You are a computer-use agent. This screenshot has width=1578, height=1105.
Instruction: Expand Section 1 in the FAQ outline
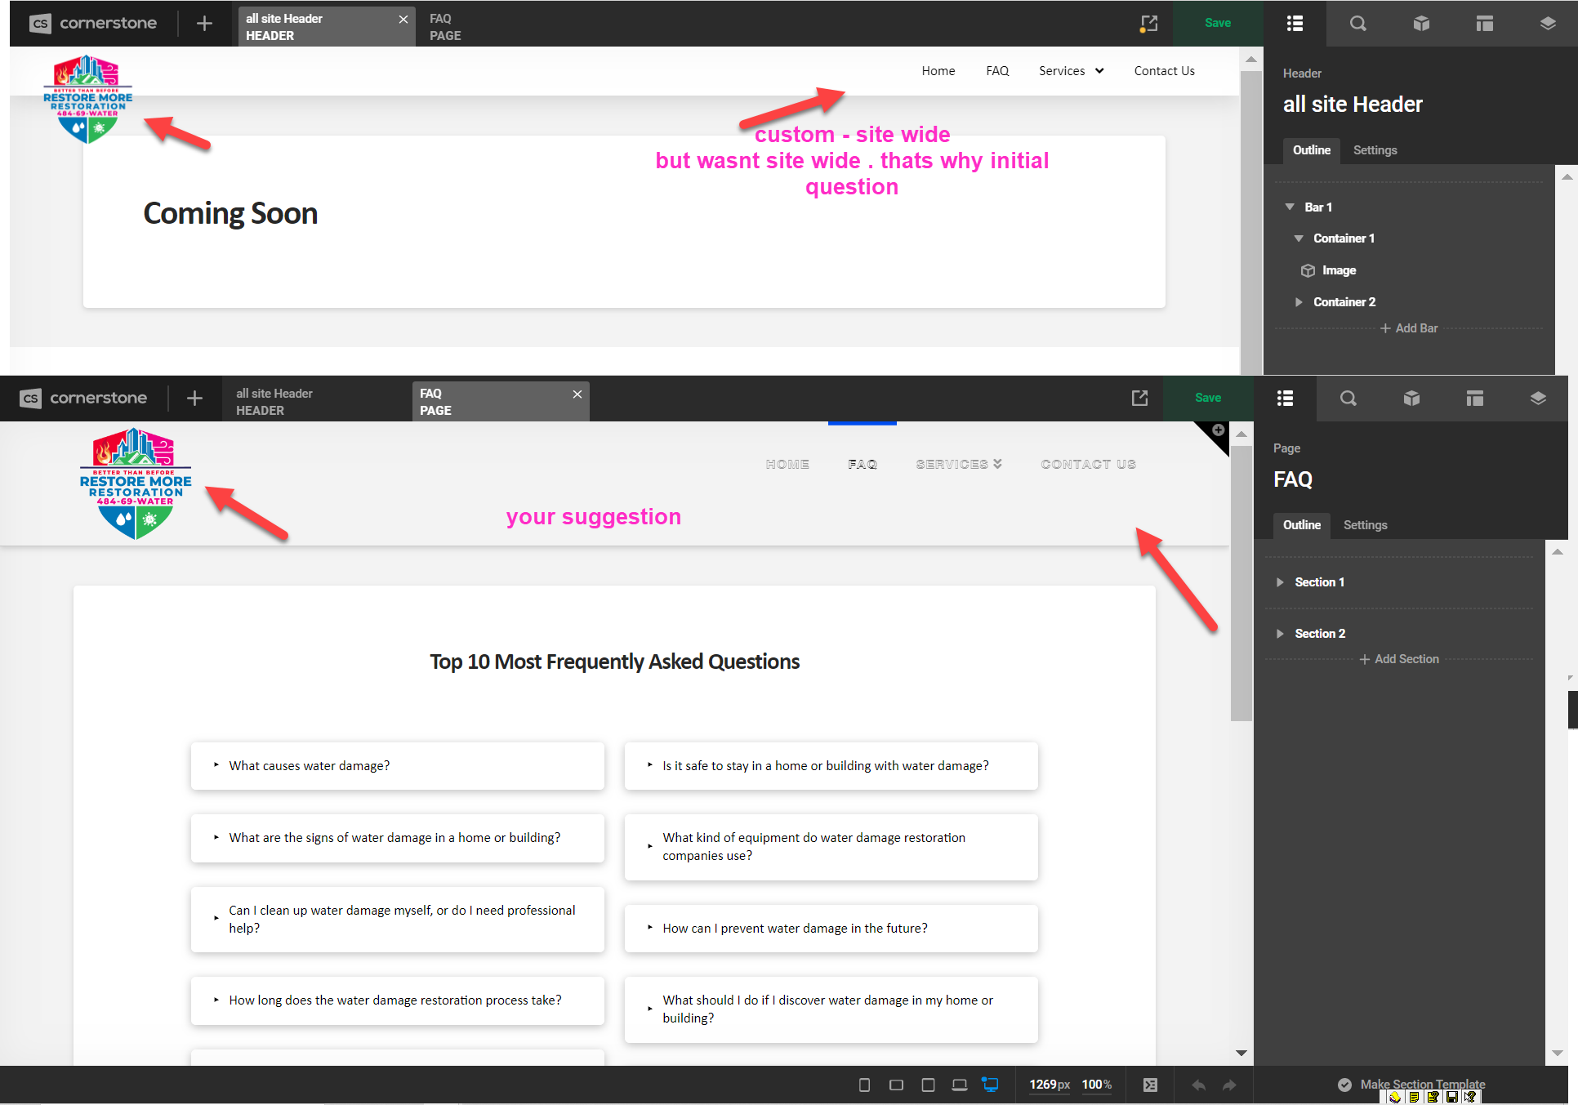coord(1280,582)
